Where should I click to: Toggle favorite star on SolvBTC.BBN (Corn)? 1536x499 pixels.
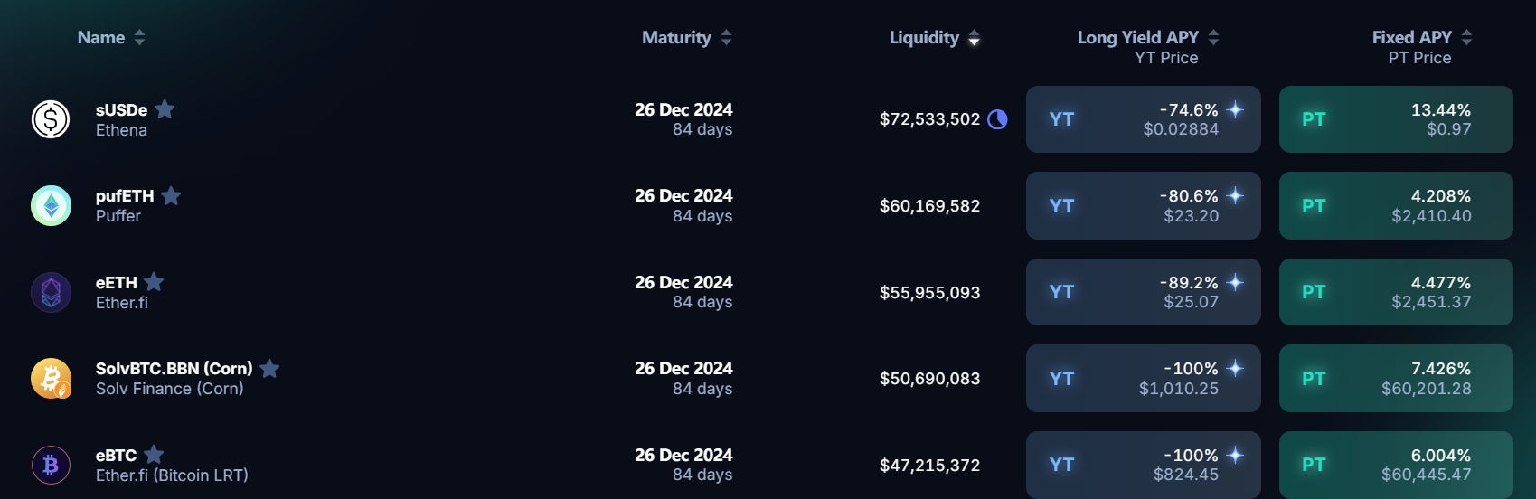(x=269, y=368)
